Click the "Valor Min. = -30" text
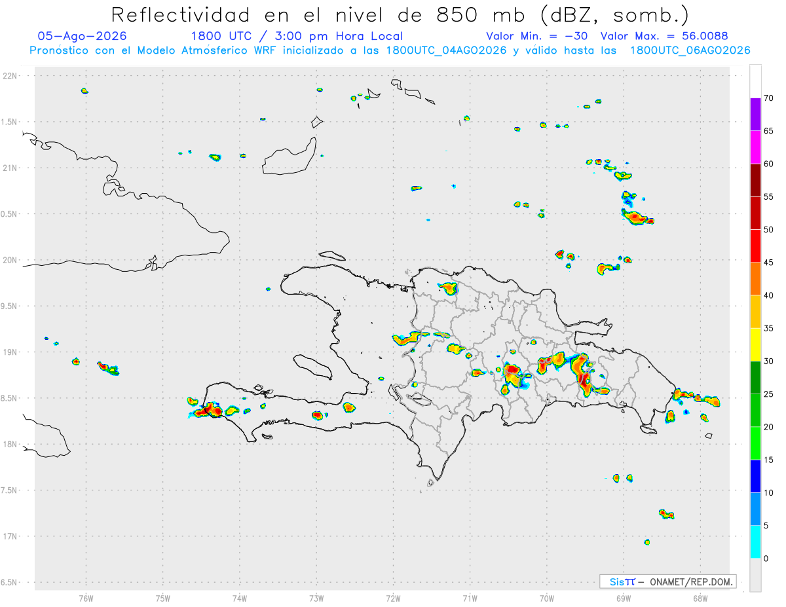 click(538, 36)
